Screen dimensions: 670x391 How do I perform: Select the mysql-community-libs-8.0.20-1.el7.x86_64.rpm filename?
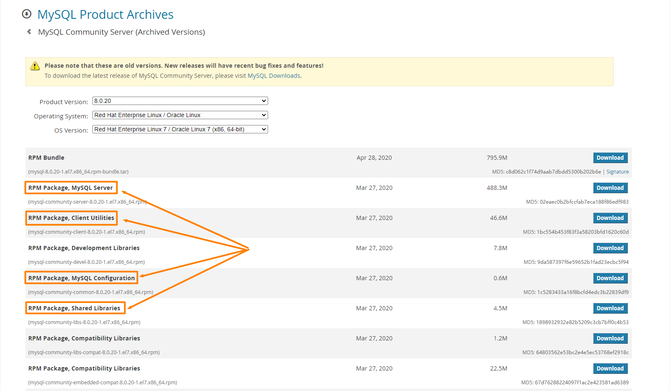[x=84, y=322]
